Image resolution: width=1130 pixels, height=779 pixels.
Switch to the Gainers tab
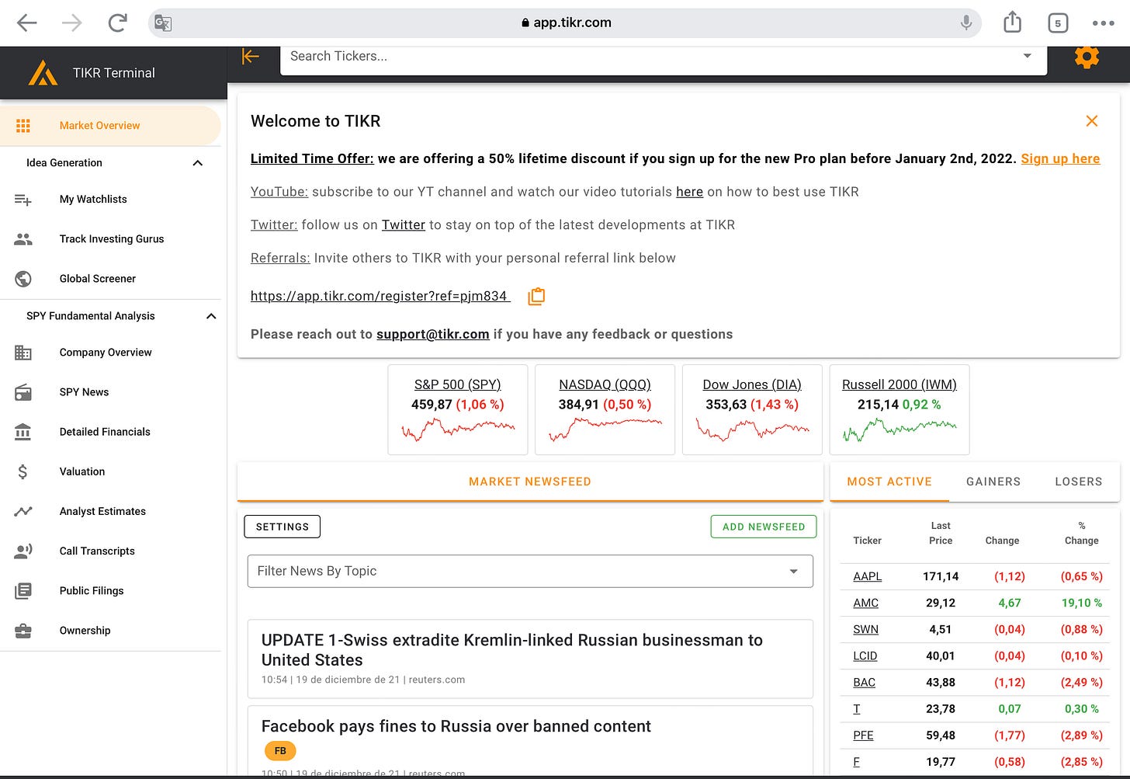pyautogui.click(x=993, y=482)
